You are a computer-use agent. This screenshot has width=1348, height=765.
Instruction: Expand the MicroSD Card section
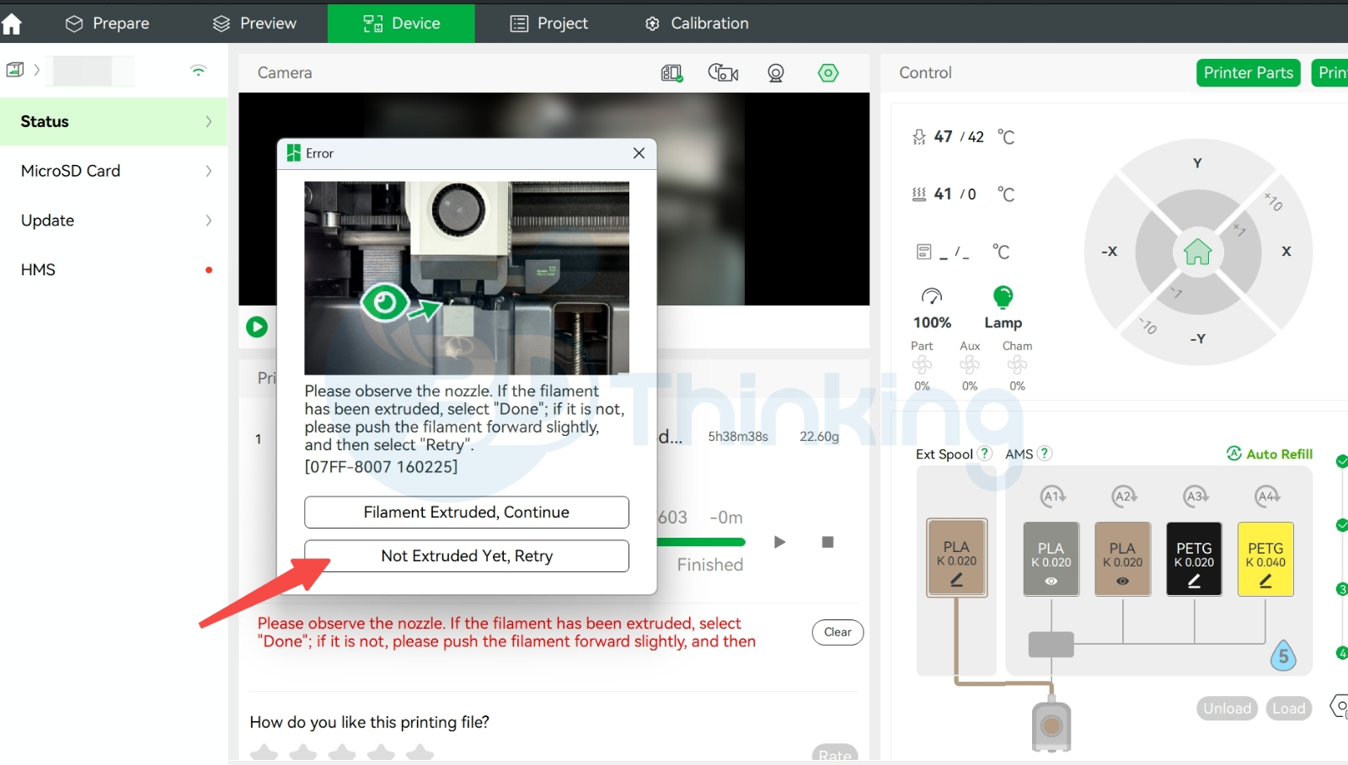114,171
